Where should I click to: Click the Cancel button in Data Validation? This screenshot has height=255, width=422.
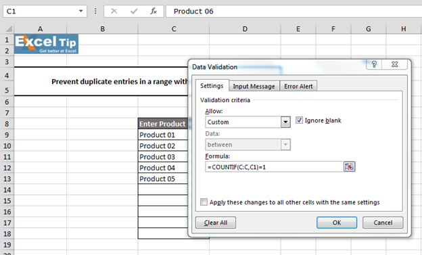pos(383,223)
